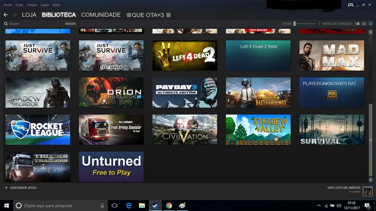Open the Ajuda menu
This screenshot has height=211, width=376.
point(56,5)
